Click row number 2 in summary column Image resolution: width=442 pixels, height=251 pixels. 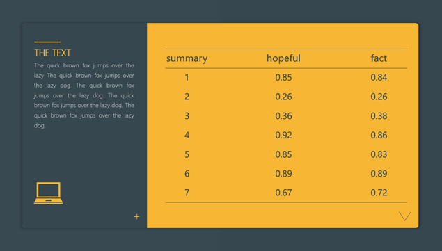pos(187,97)
